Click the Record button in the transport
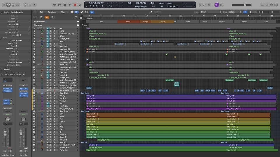Viewport: 280px width, 157px height. (x=75, y=5)
